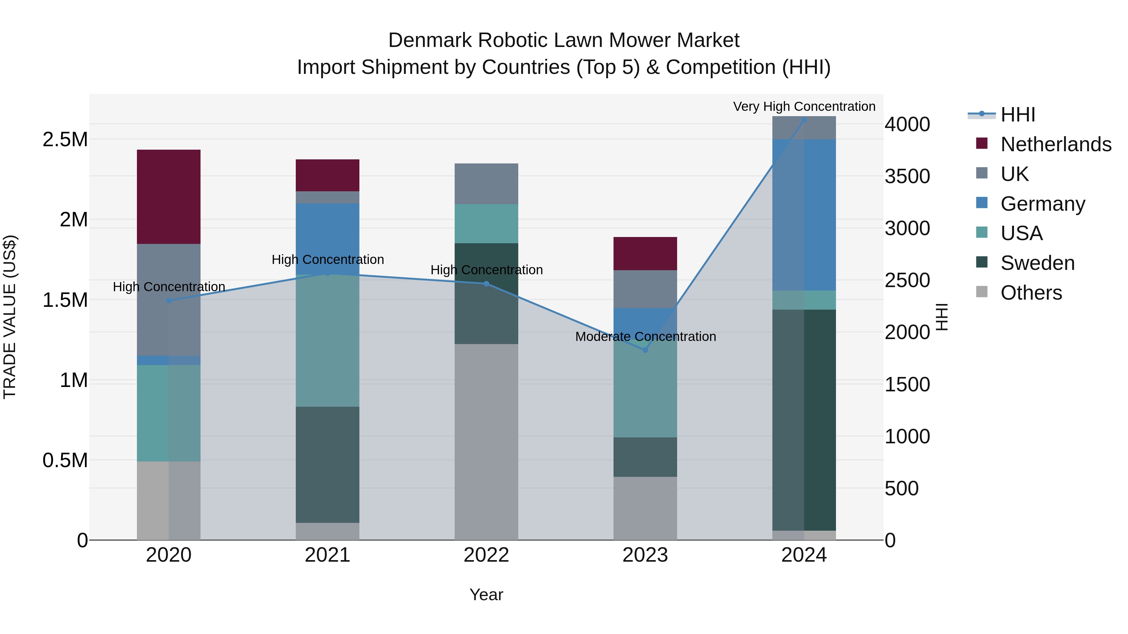Click the chart title 'Denmark Robotic Lawn Mower Market'

[x=564, y=40]
